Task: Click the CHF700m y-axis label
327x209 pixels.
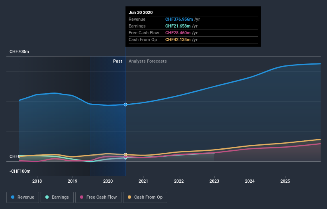Action: 19,51
